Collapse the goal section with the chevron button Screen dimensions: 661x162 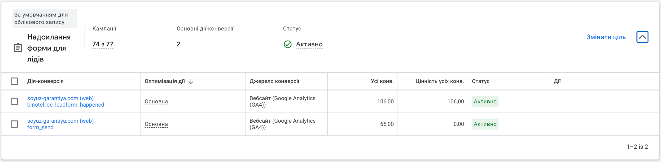coord(642,37)
